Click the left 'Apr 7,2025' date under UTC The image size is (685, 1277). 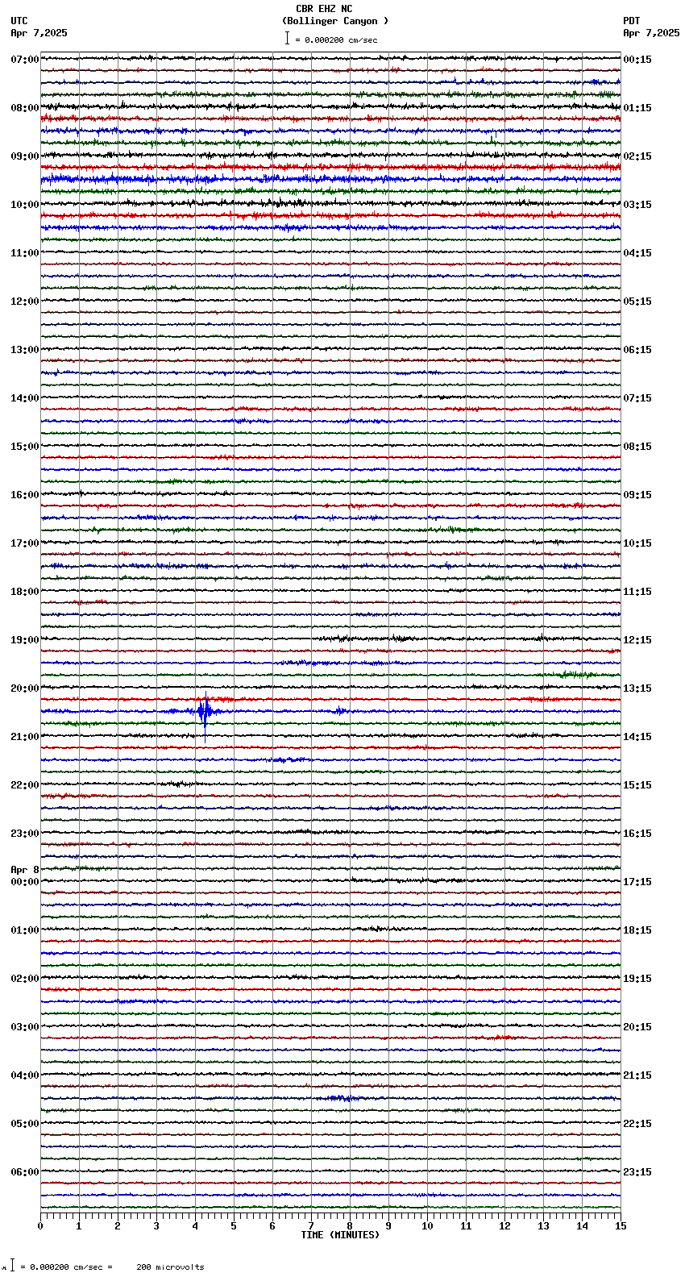(39, 33)
